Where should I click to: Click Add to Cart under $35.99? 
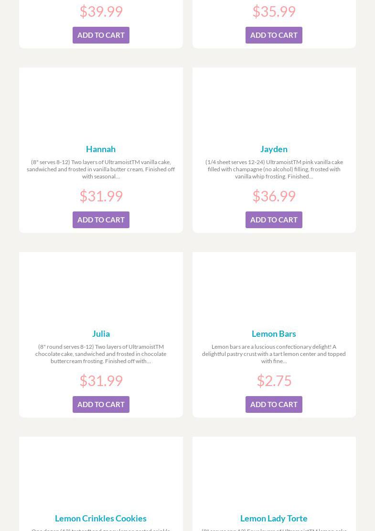274,35
